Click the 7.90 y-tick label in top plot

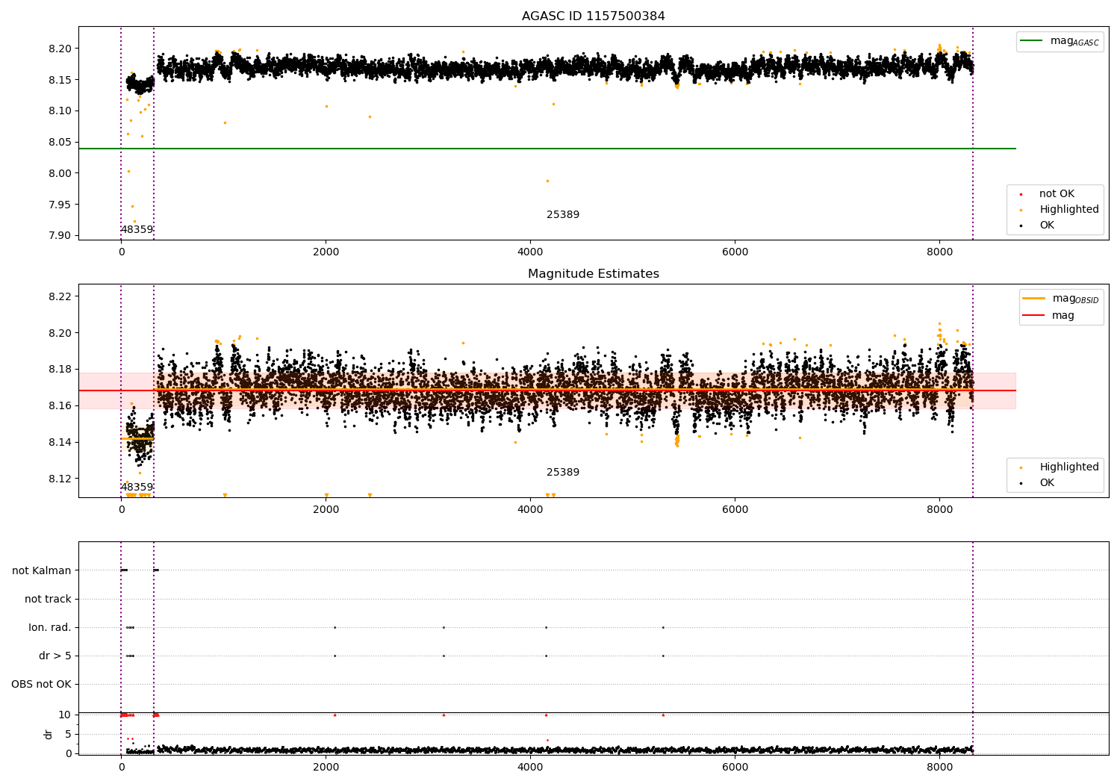click(x=60, y=236)
